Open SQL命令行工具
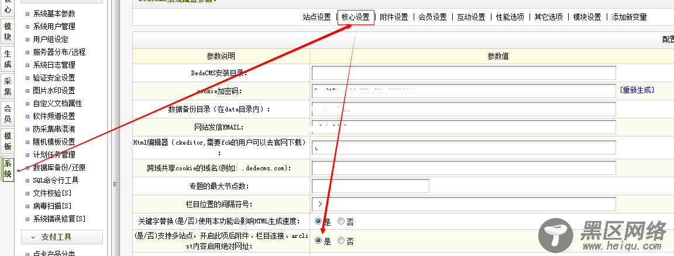 tap(56, 181)
